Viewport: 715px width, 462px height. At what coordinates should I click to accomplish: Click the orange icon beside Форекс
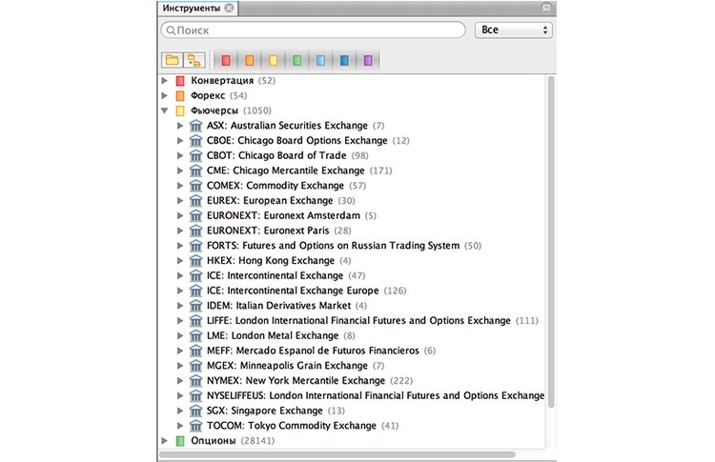180,96
